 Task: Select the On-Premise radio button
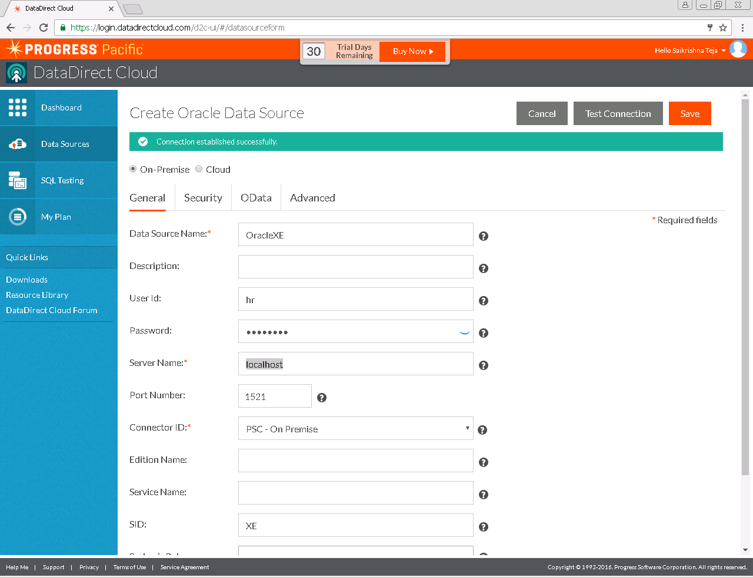click(133, 169)
